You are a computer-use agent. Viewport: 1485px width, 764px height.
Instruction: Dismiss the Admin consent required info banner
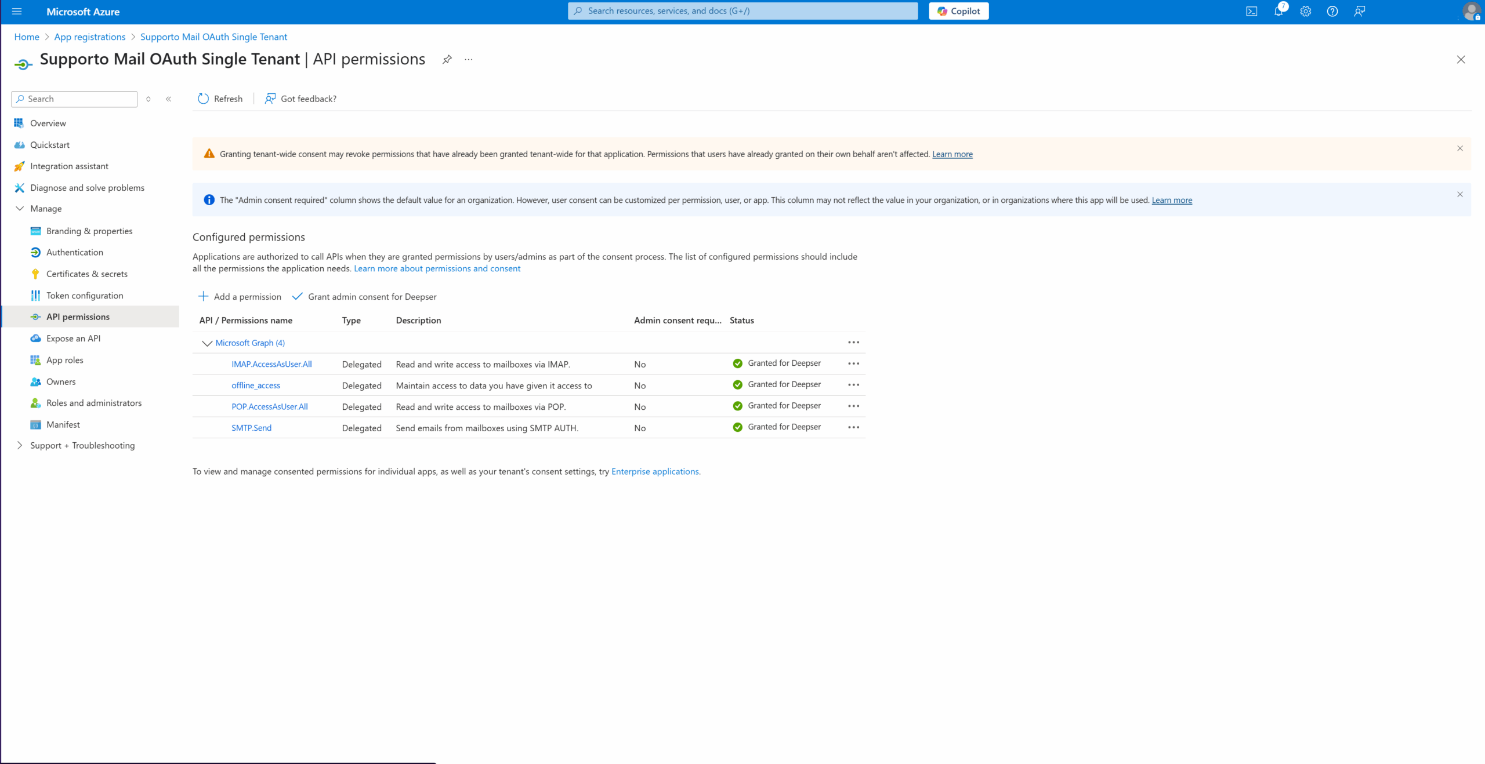(x=1459, y=194)
